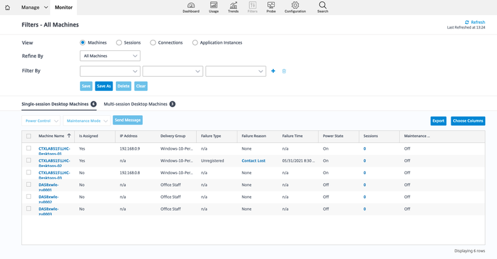
Task: Click the Power State column header
Action: (x=333, y=136)
